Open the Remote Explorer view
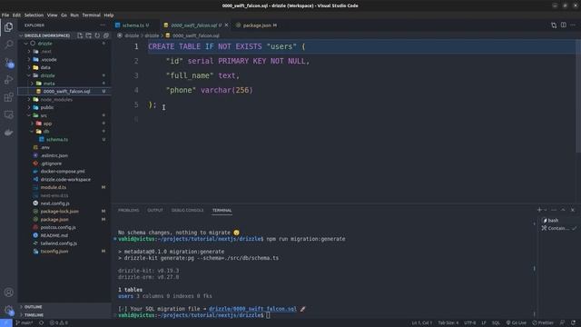 (x=8, y=114)
